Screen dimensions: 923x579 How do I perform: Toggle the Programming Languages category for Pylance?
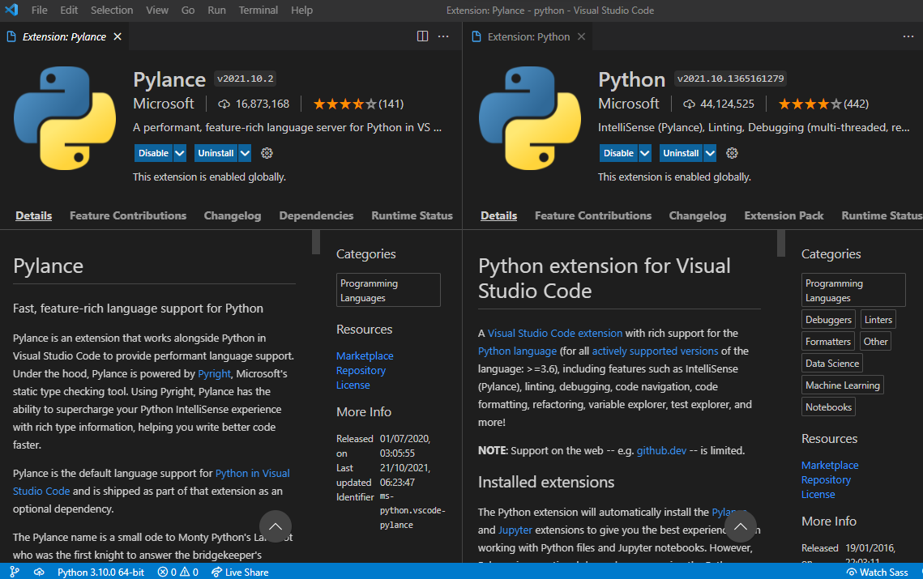point(387,290)
